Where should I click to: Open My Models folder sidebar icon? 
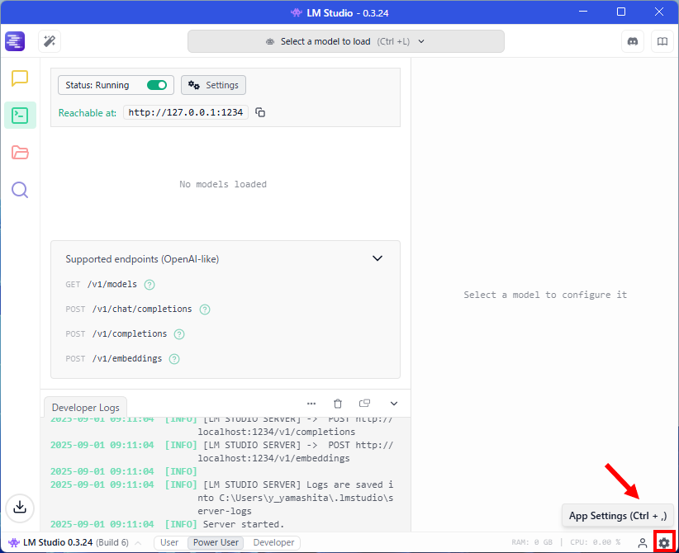(20, 153)
